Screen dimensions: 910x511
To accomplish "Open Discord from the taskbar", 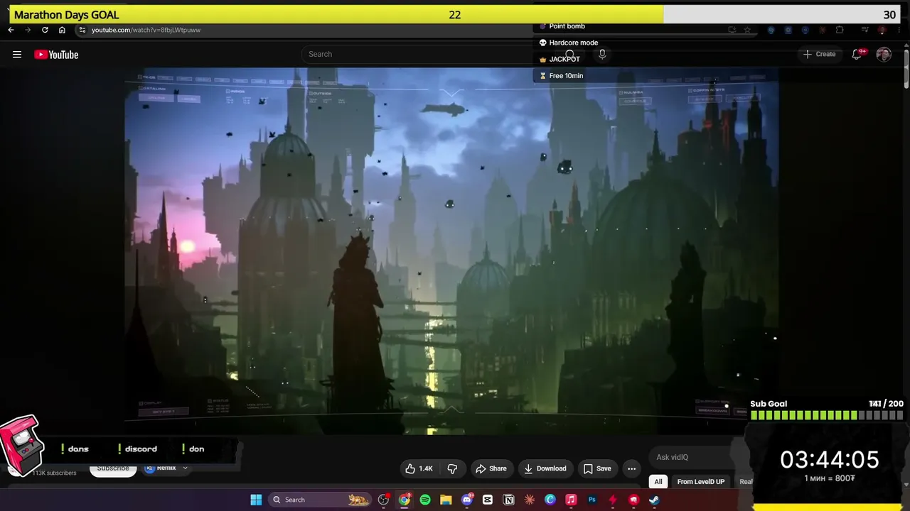I will click(x=467, y=500).
